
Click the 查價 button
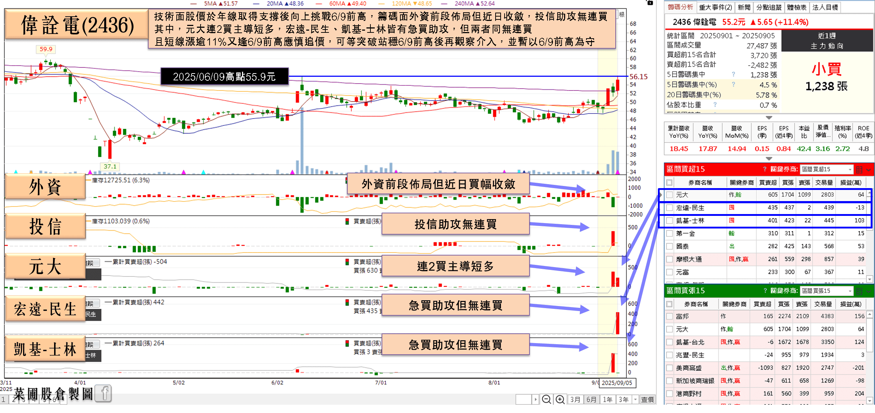[647, 399]
